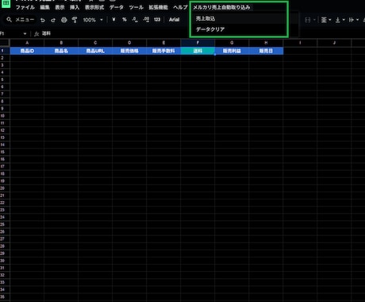Select column I header

point(300,43)
